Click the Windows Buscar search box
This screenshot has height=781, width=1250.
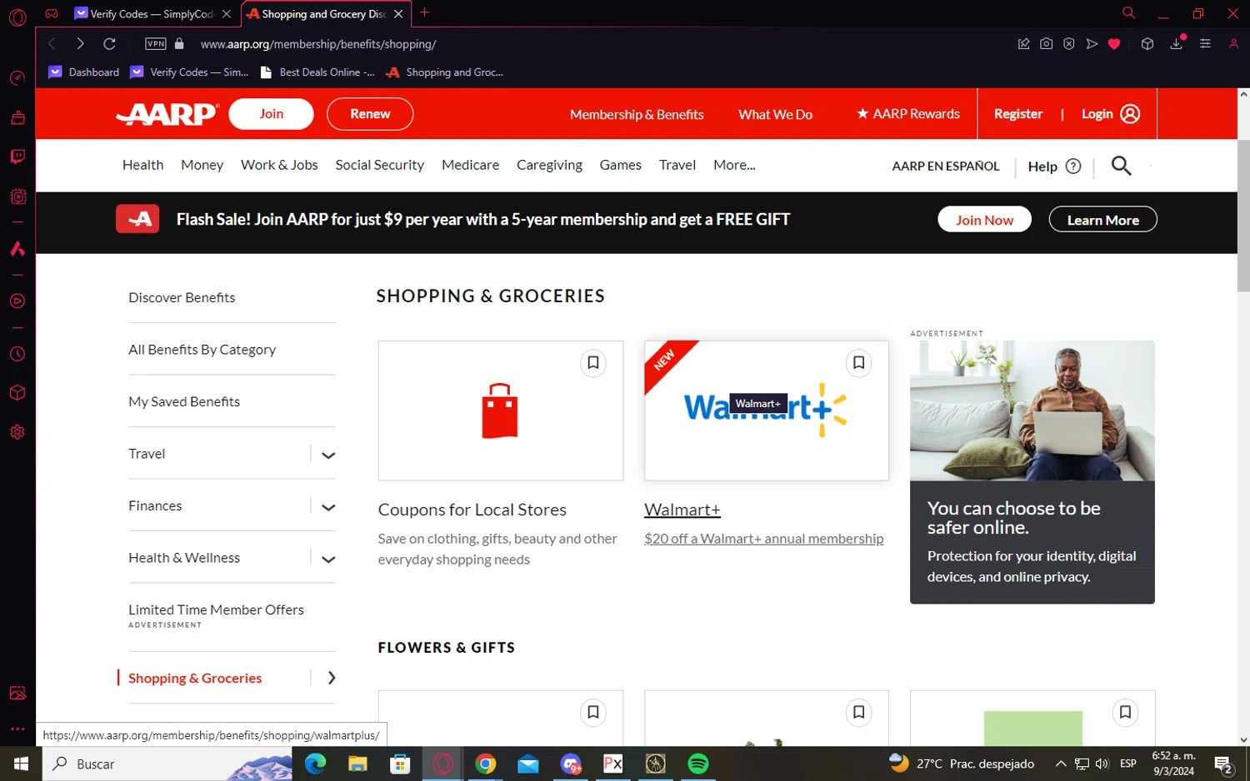(167, 764)
